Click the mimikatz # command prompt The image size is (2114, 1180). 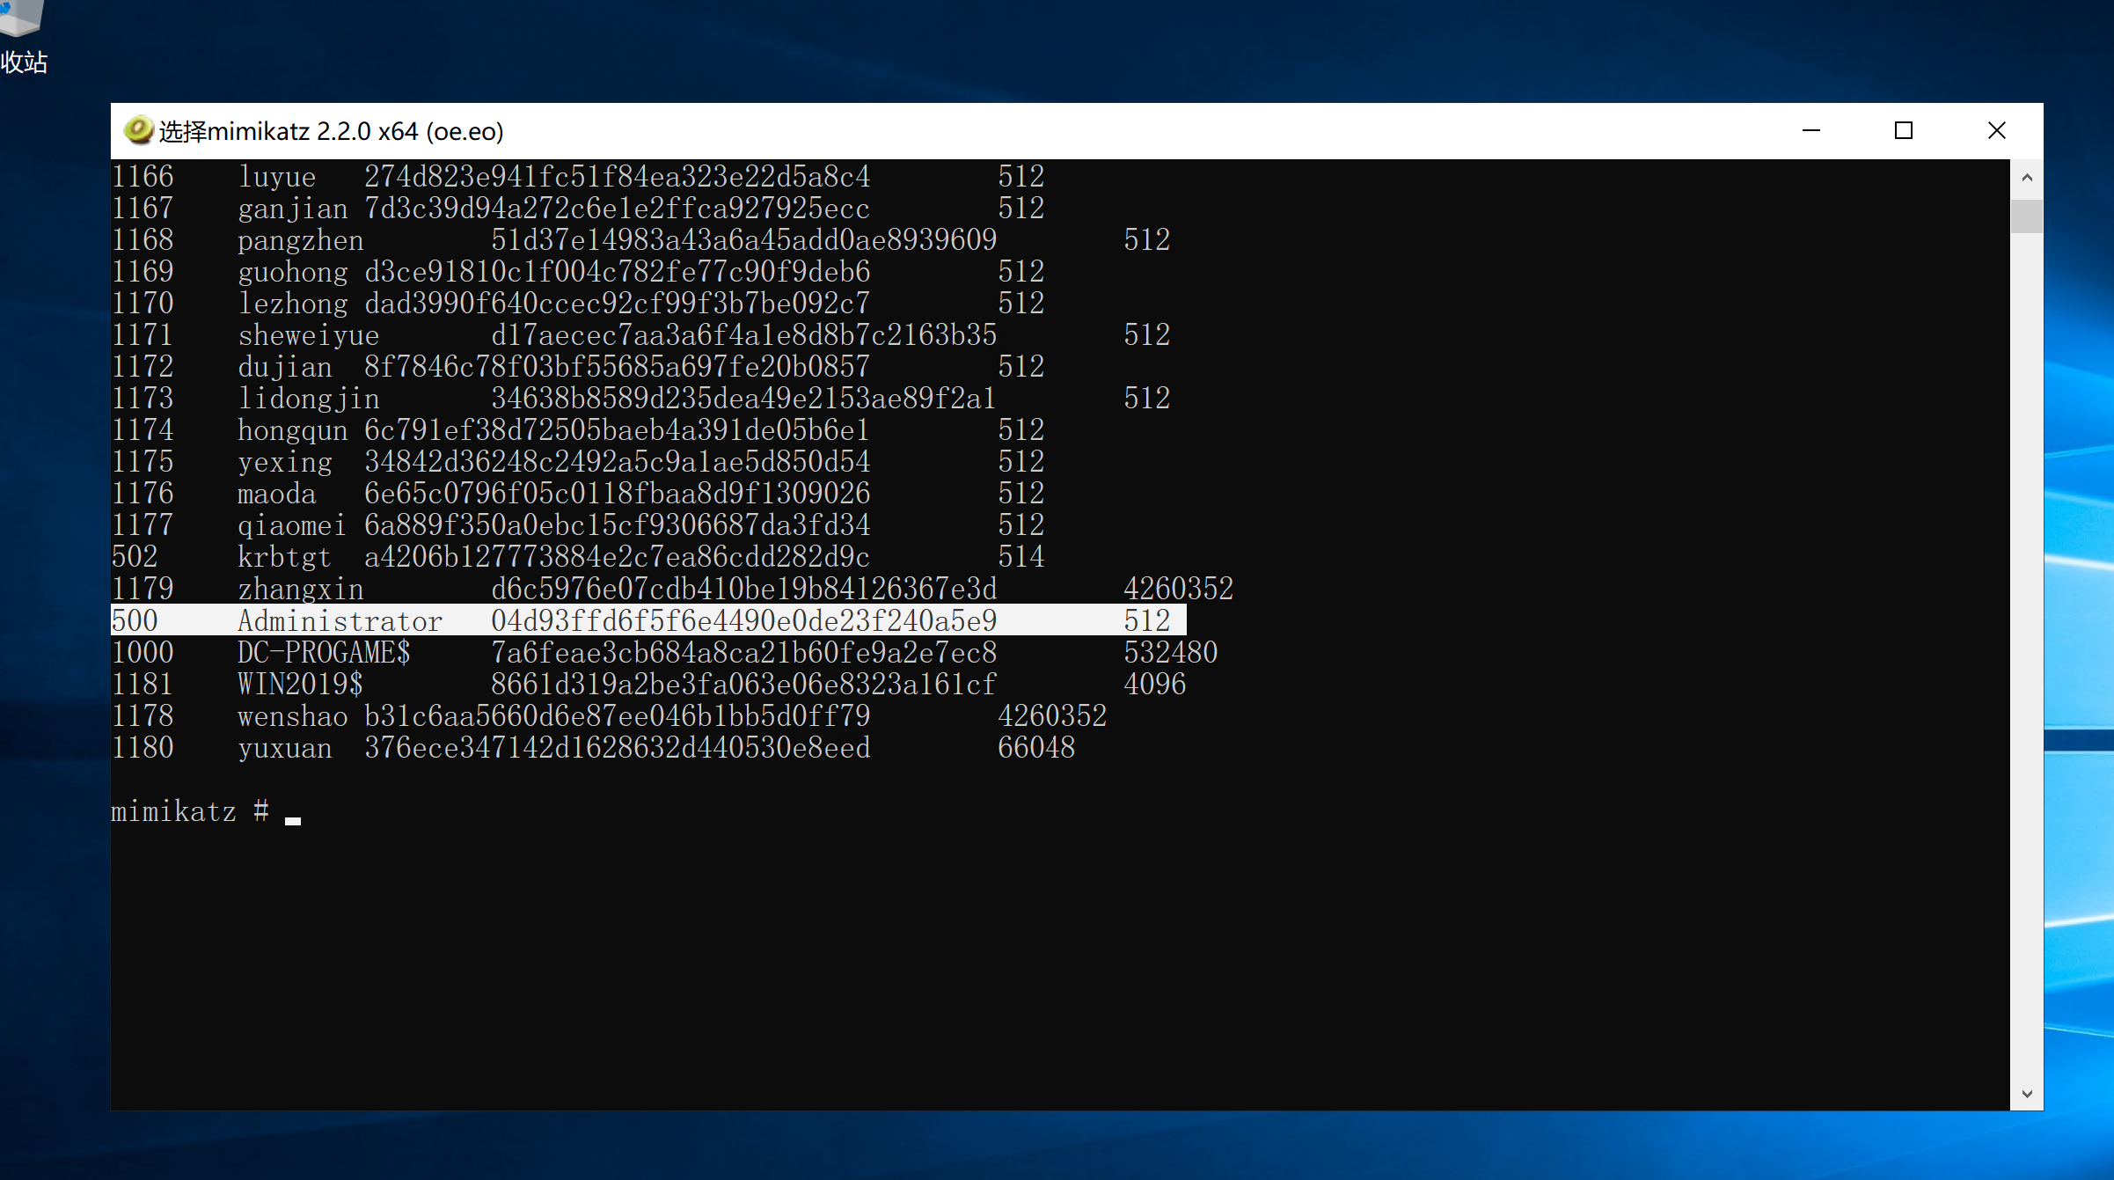pyautogui.click(x=190, y=811)
